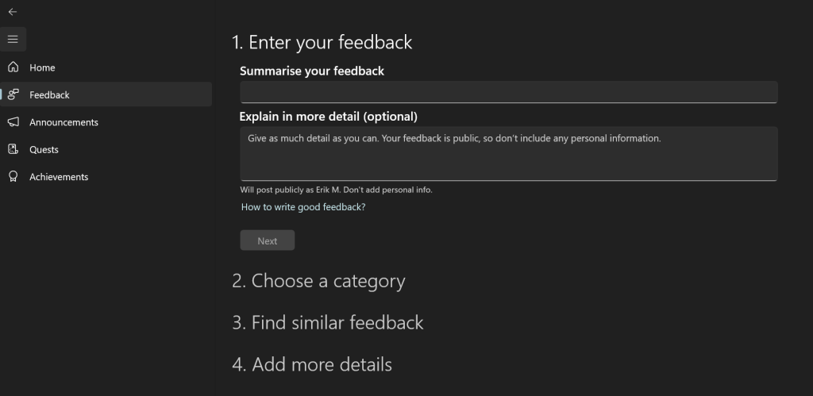Expand step 2 Choose a category
813x396 pixels.
tap(318, 281)
